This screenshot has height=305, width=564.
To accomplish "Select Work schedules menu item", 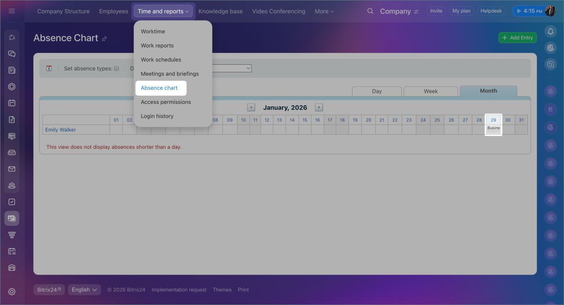I will (161, 59).
